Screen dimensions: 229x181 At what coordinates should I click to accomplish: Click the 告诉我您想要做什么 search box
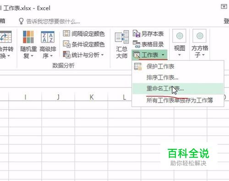[x=53, y=22]
